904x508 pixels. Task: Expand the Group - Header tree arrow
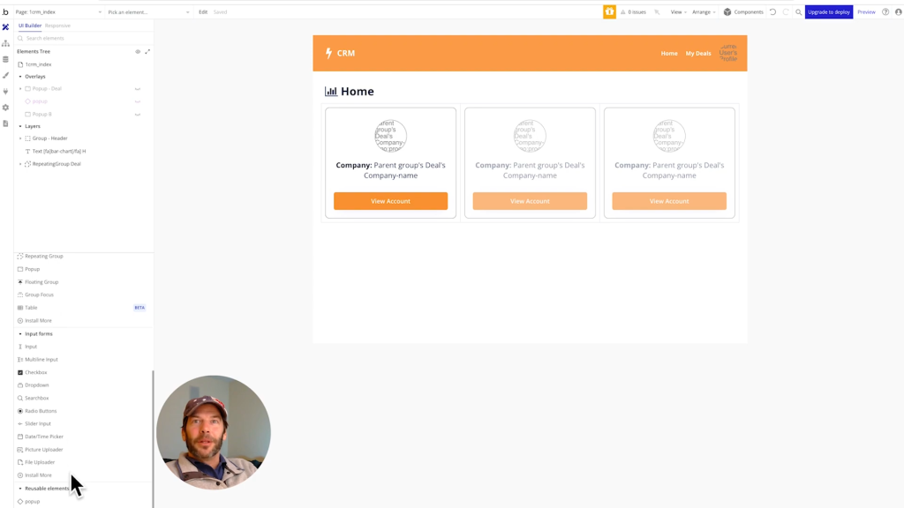[x=20, y=138]
